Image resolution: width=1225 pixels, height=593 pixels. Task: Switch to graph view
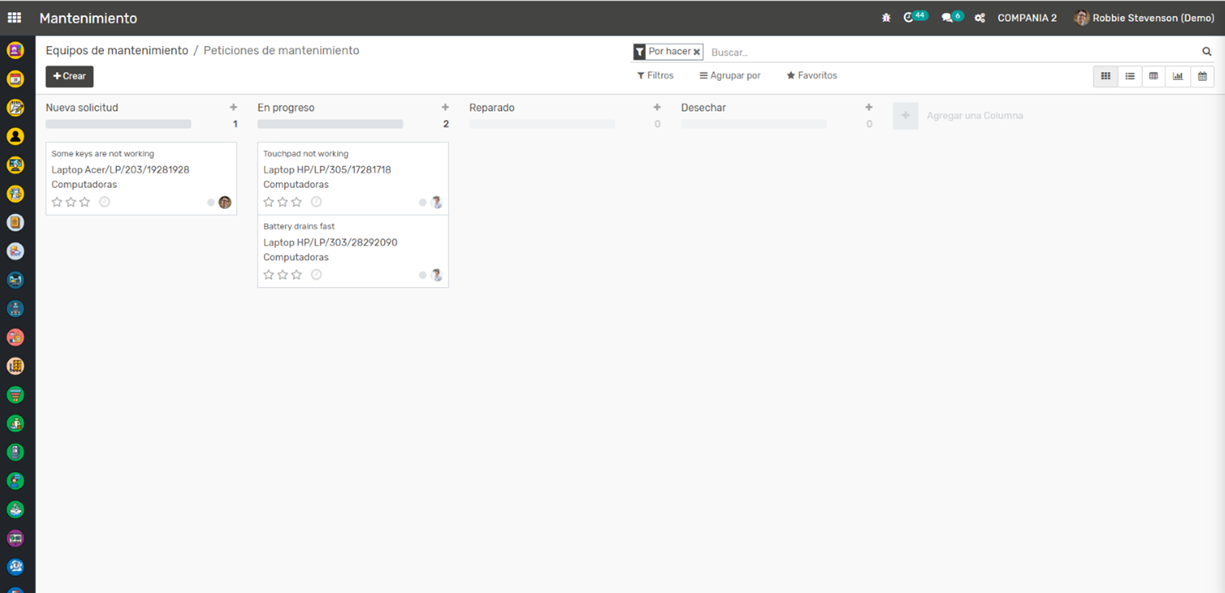(1178, 76)
